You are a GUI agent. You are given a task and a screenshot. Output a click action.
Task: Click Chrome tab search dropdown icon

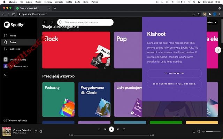(x=220, y=8)
